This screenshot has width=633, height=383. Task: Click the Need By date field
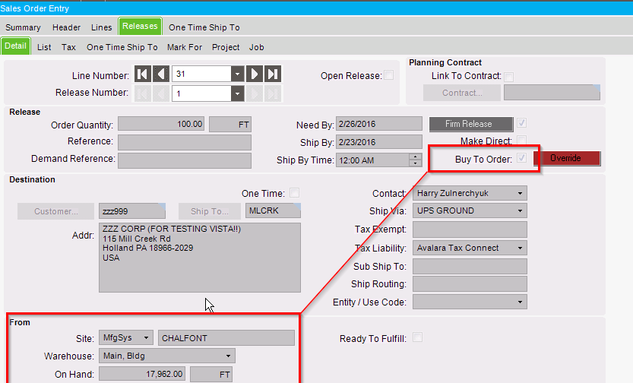point(379,124)
